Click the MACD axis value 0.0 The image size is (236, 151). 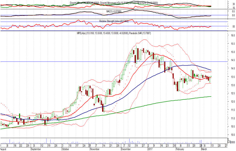[x=233, y=15]
